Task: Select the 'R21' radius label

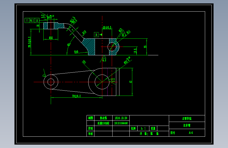Action: 84,62
